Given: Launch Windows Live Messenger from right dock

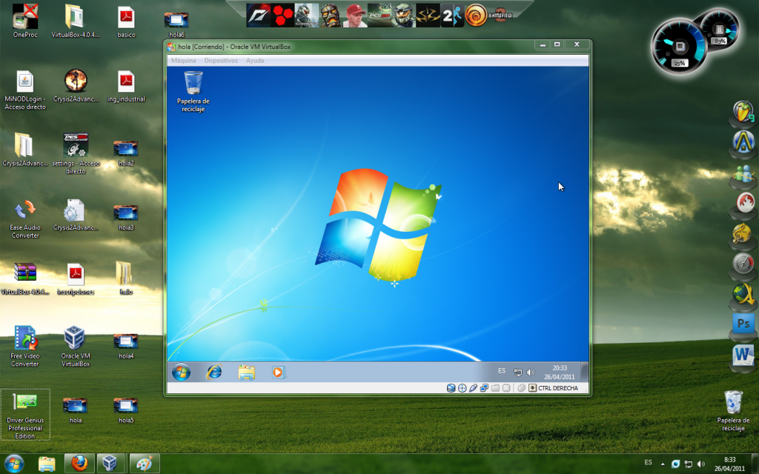Looking at the screenshot, I should [743, 173].
